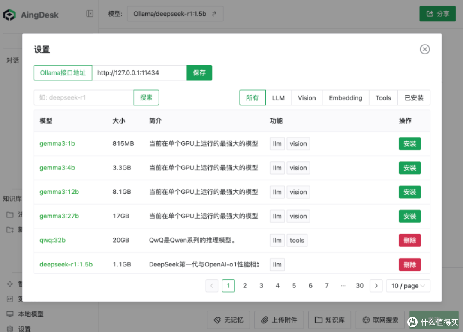This screenshot has width=463, height=332.
Task: Select the LLM filter tab
Action: pyautogui.click(x=279, y=98)
